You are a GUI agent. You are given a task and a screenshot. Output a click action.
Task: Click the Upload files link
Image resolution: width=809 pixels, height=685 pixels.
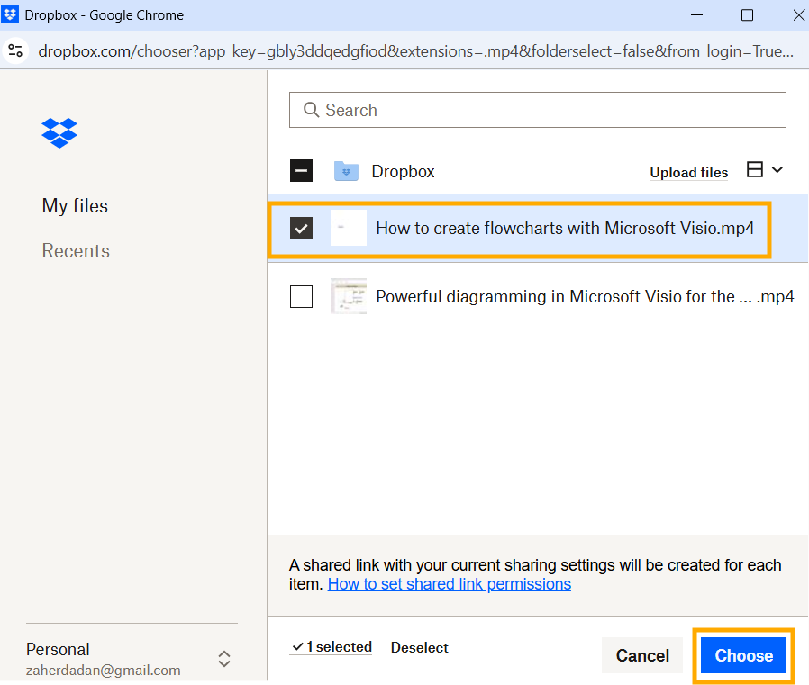(688, 172)
